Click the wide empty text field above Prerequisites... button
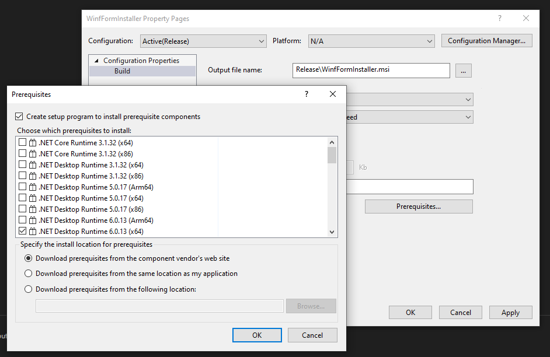Image resolution: width=550 pixels, height=357 pixels. (x=410, y=187)
